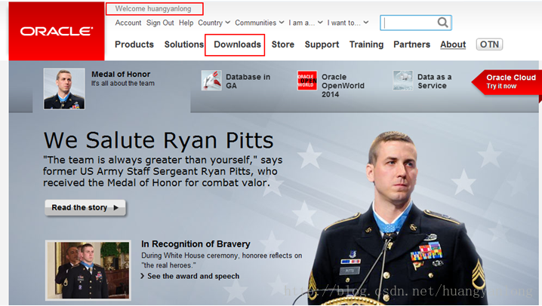Open the Oracle OpenWorld red logo icon
Screen dimensions: 542x306
(307, 81)
